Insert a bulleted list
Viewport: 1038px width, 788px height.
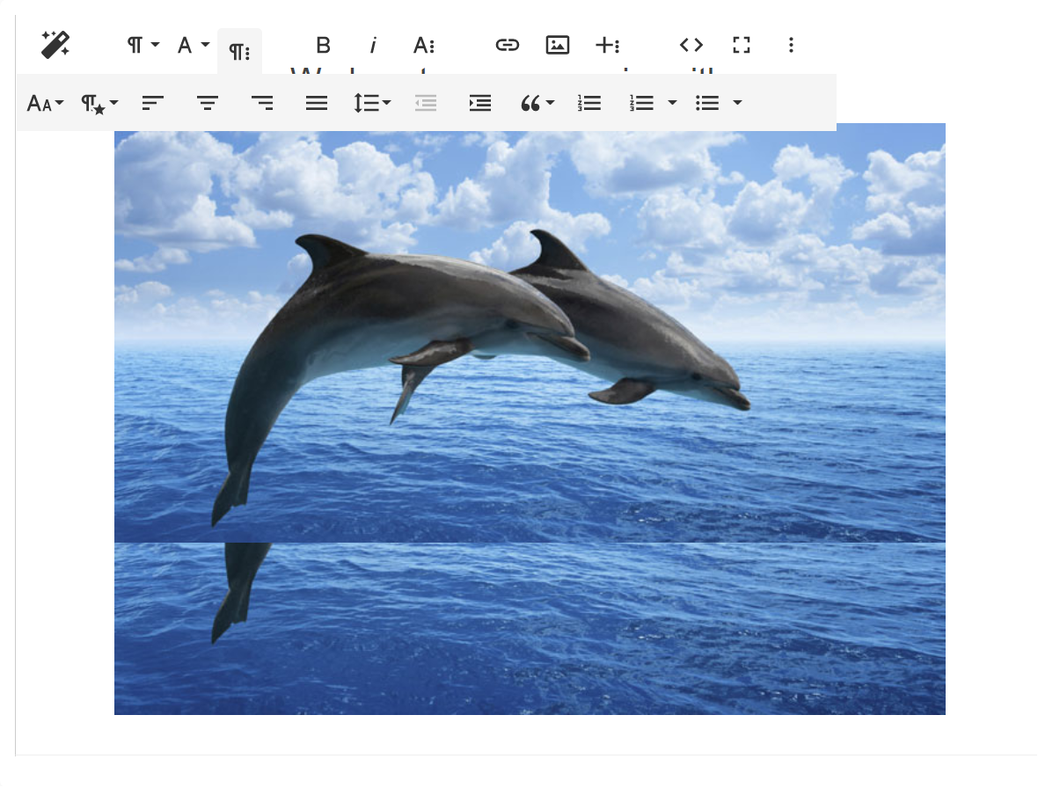click(707, 103)
